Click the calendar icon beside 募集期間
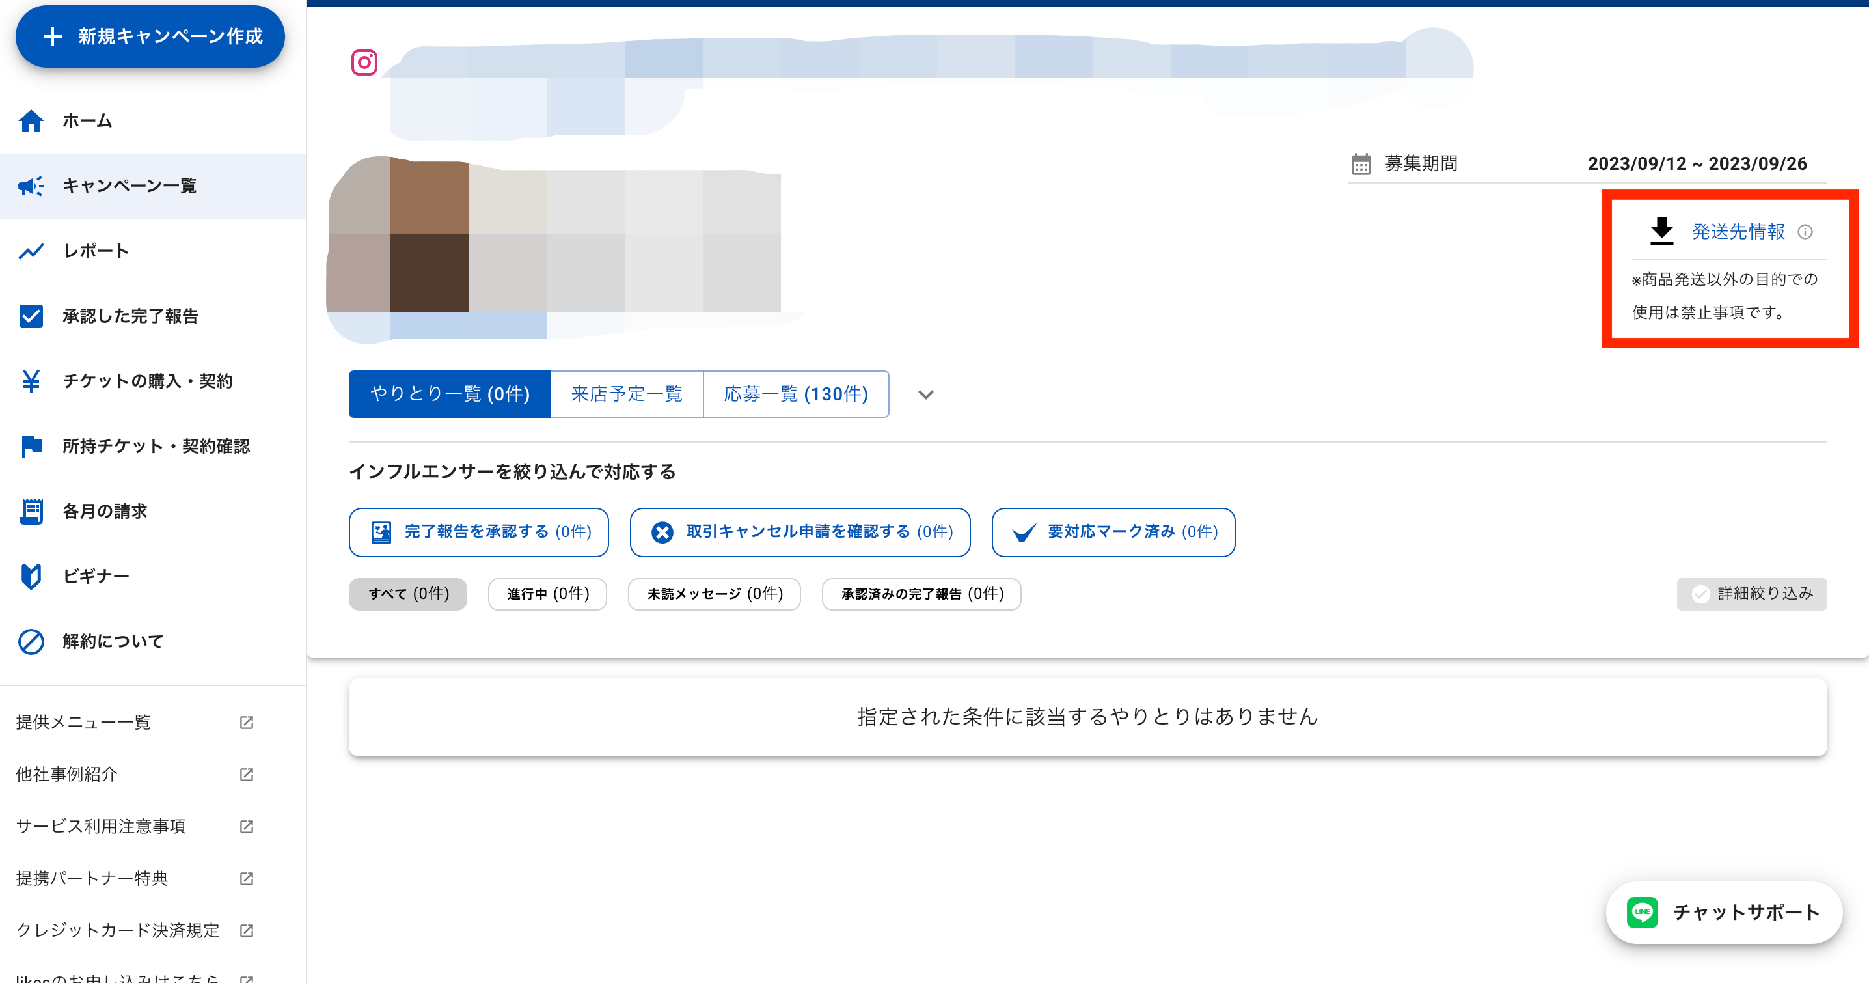Viewport: 1869px width, 983px height. click(x=1361, y=163)
